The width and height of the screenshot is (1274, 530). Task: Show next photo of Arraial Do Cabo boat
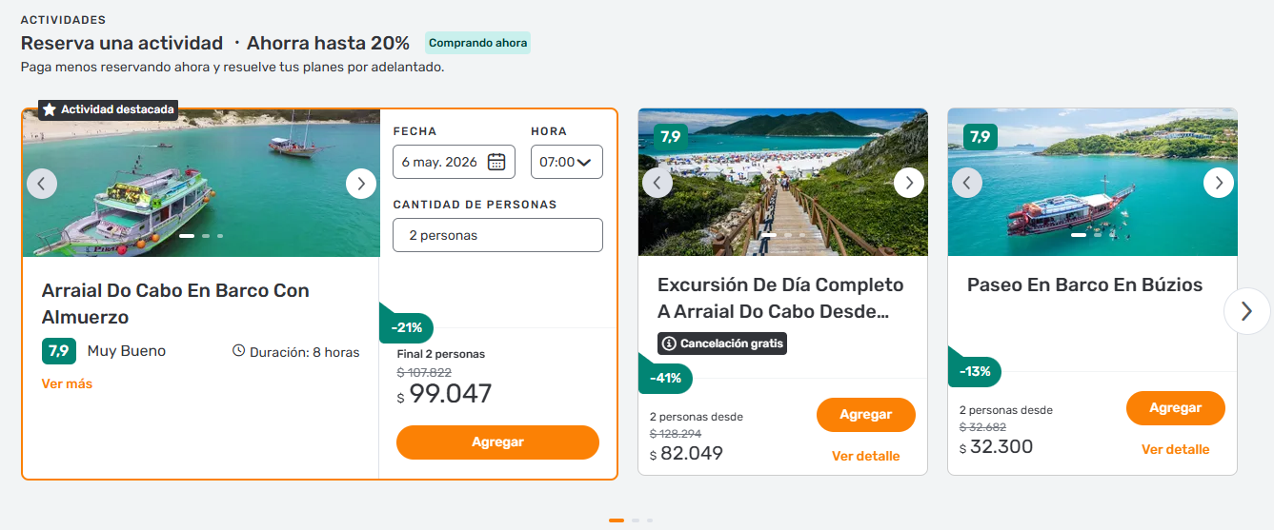[x=360, y=184]
